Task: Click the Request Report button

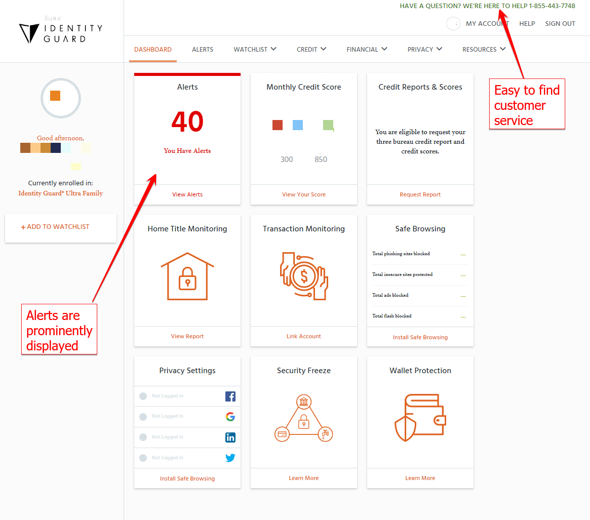Action: tap(420, 194)
